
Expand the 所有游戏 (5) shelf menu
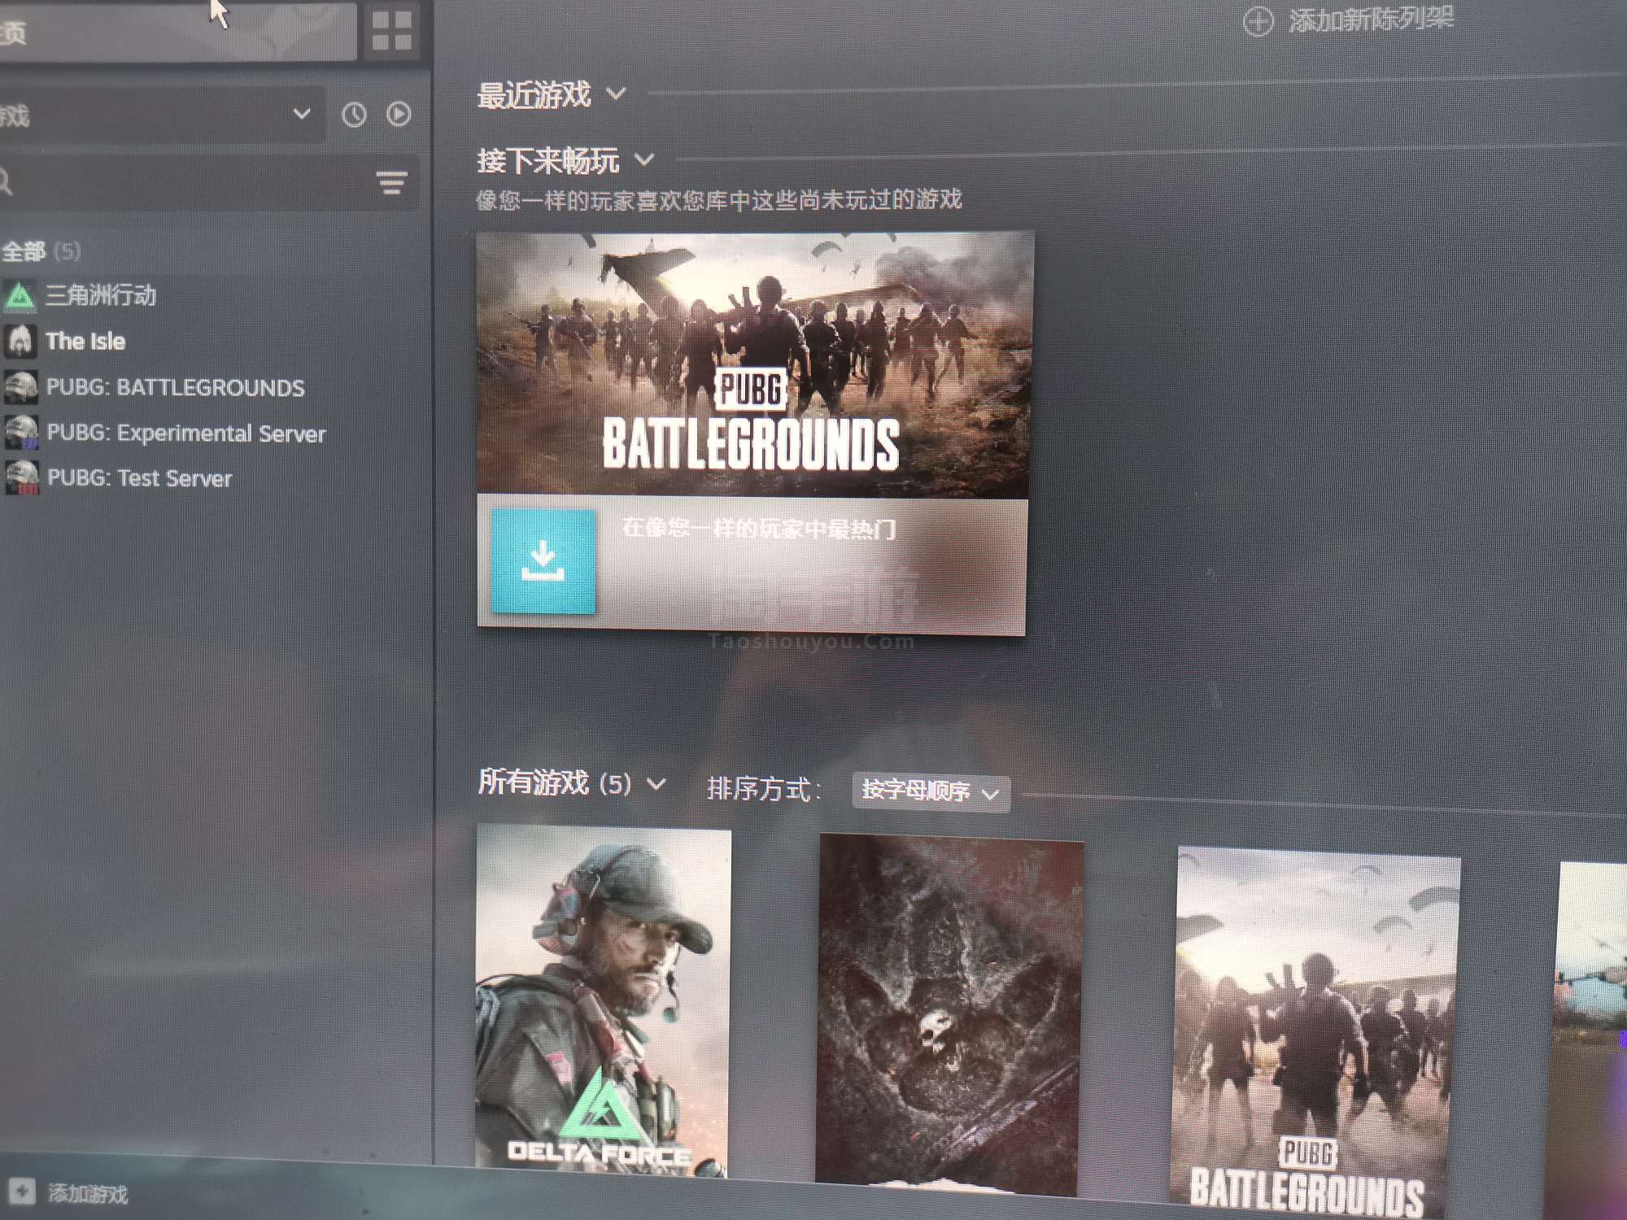656,784
